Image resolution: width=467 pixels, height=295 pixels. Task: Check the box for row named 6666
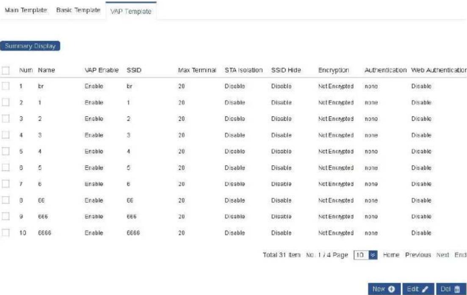(x=6, y=233)
